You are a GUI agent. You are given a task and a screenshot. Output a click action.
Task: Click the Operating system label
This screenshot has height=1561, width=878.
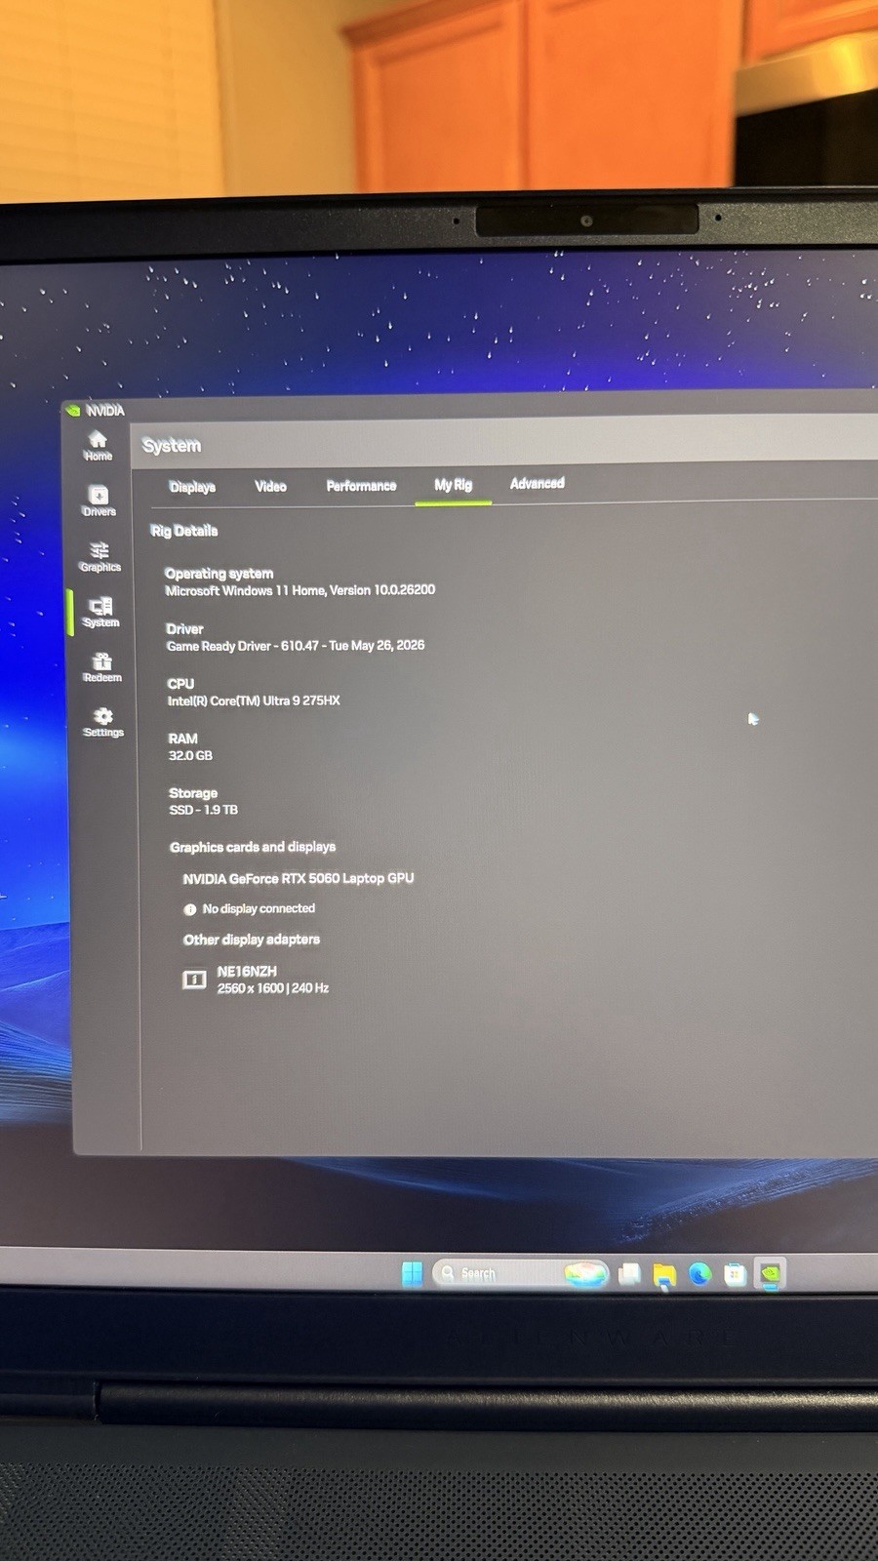[219, 574]
